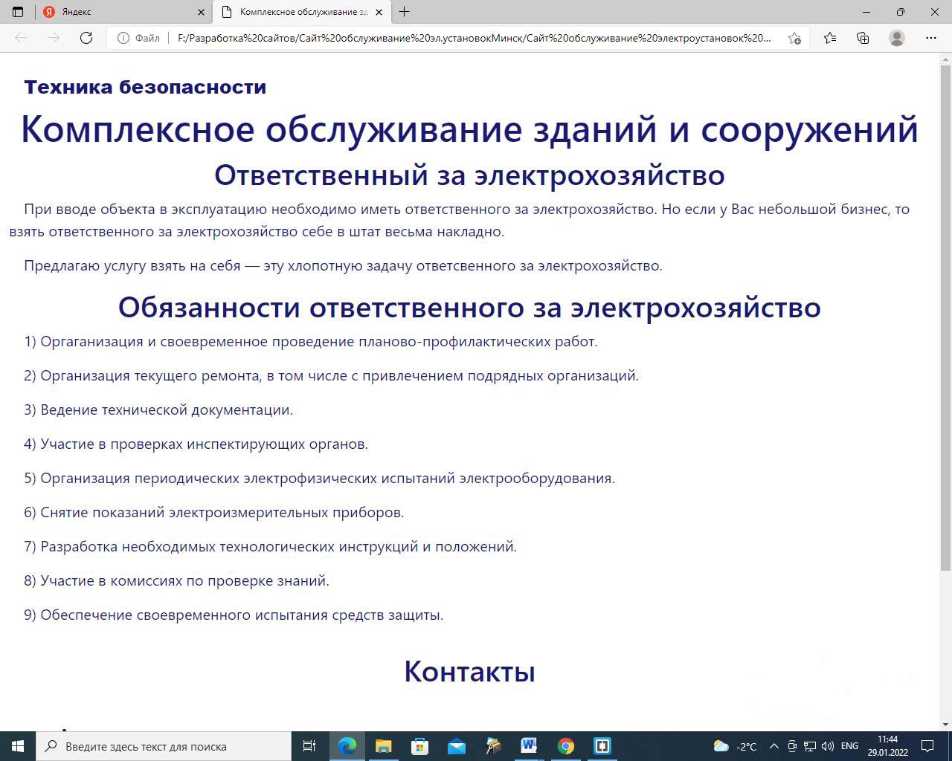Viewport: 952px width, 761px height.
Task: View site information icon next to Файл
Action: (x=123, y=38)
